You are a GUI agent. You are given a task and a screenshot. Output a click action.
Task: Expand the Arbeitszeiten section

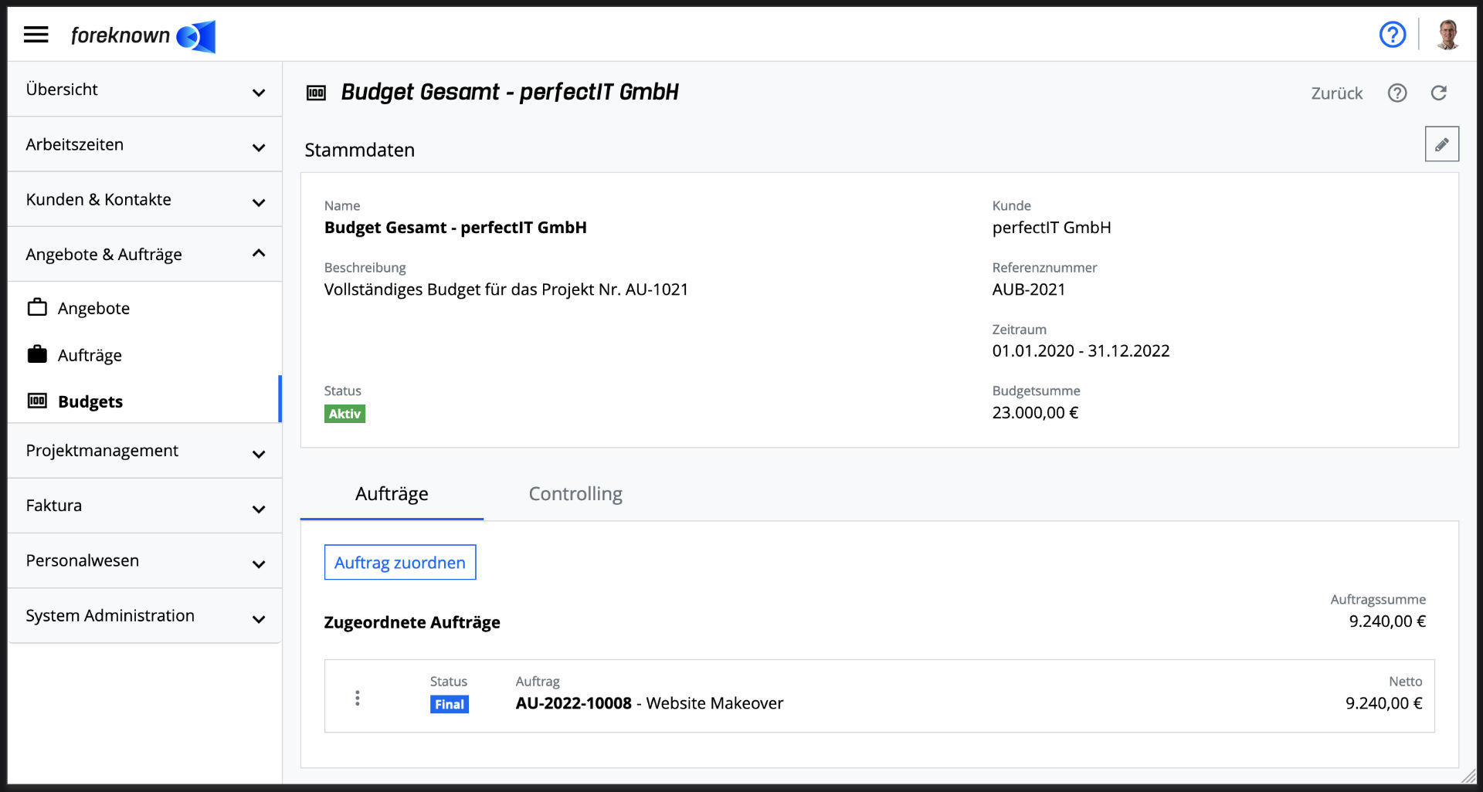tap(144, 144)
